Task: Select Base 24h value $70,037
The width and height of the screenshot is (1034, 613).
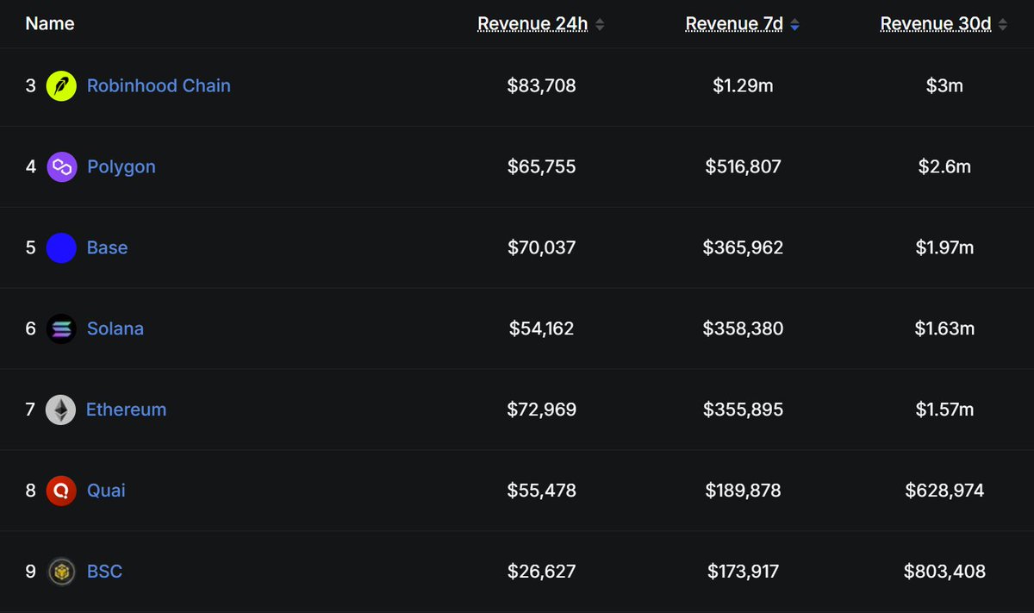Action: coord(541,248)
